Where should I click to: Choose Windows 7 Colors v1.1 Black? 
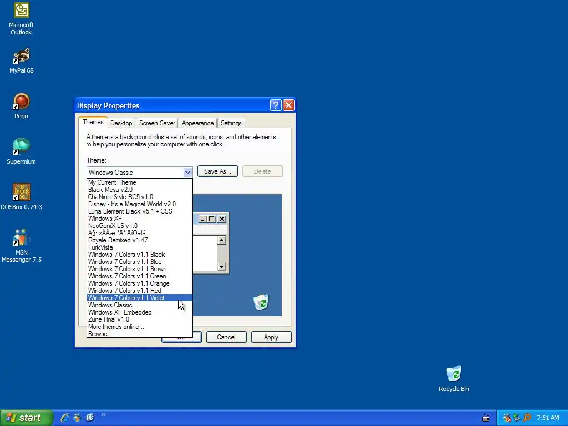[140, 255]
